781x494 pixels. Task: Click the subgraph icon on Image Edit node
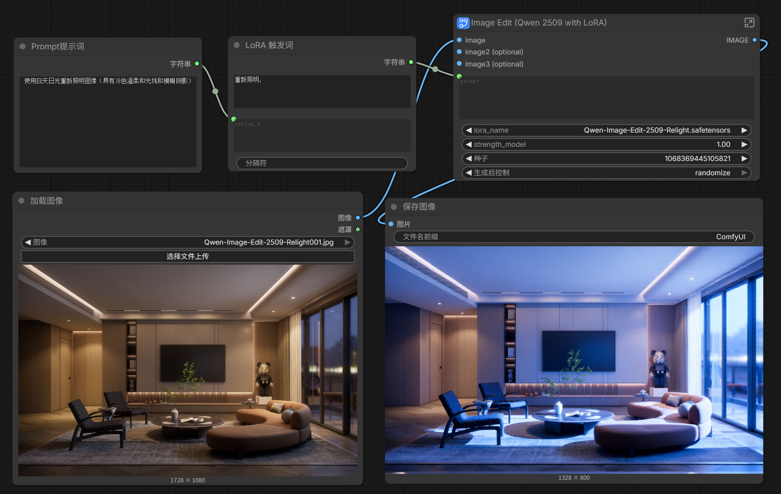[x=463, y=23]
